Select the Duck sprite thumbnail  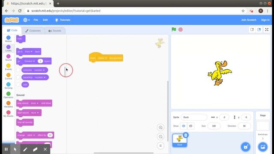tap(180, 140)
